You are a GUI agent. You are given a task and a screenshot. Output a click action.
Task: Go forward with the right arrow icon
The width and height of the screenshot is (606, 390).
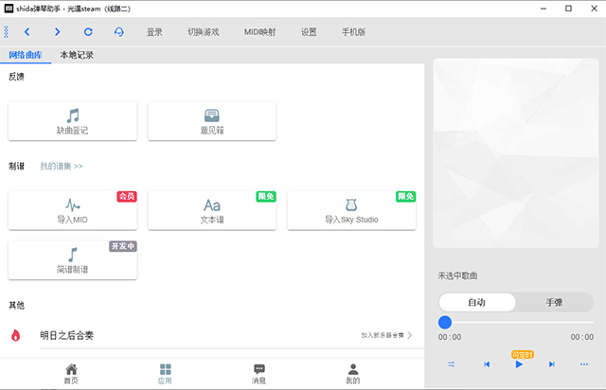point(57,31)
